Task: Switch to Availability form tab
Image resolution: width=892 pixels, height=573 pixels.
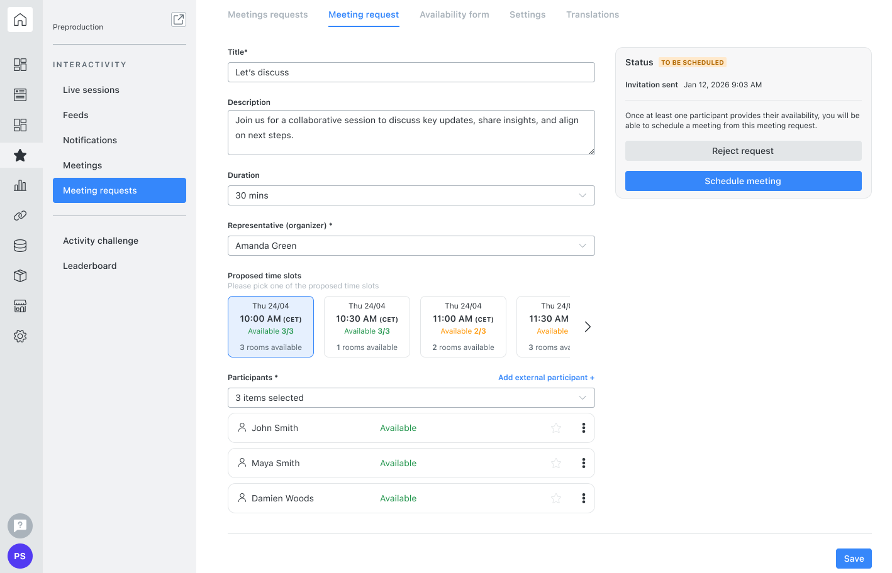Action: click(x=454, y=14)
